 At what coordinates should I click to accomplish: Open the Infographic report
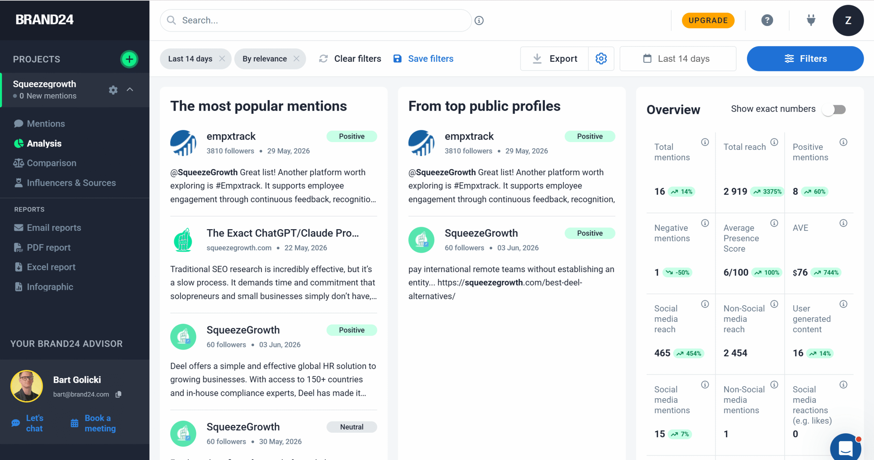click(x=44, y=287)
